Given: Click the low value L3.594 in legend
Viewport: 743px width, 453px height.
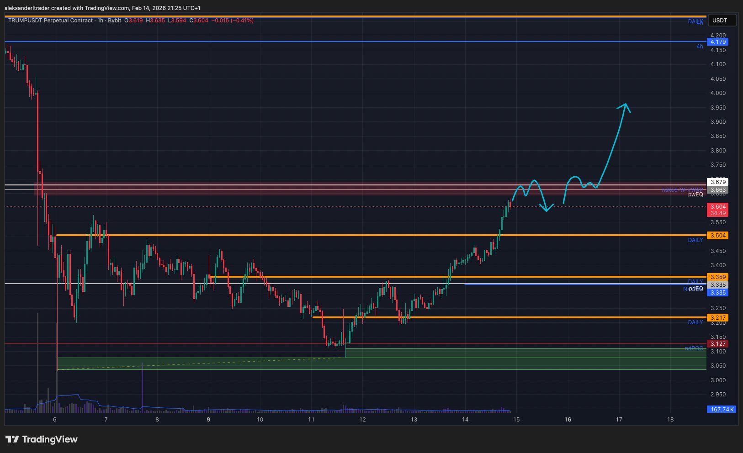Looking at the screenshot, I should coord(177,21).
